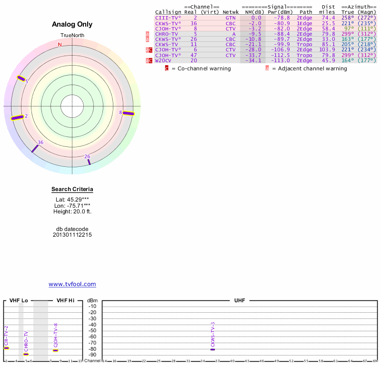
Task: Click the channel 8 marker on radar plot
Action: tap(129, 113)
